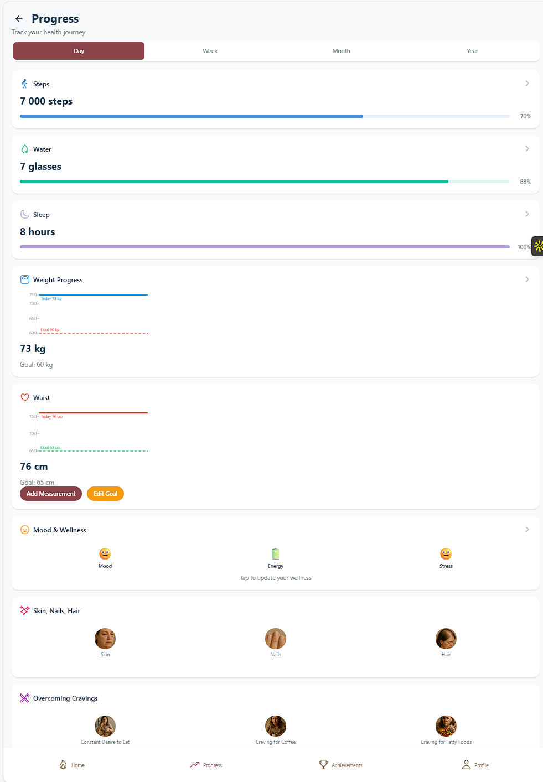Select the Year tab
The width and height of the screenshot is (543, 782).
[472, 51]
